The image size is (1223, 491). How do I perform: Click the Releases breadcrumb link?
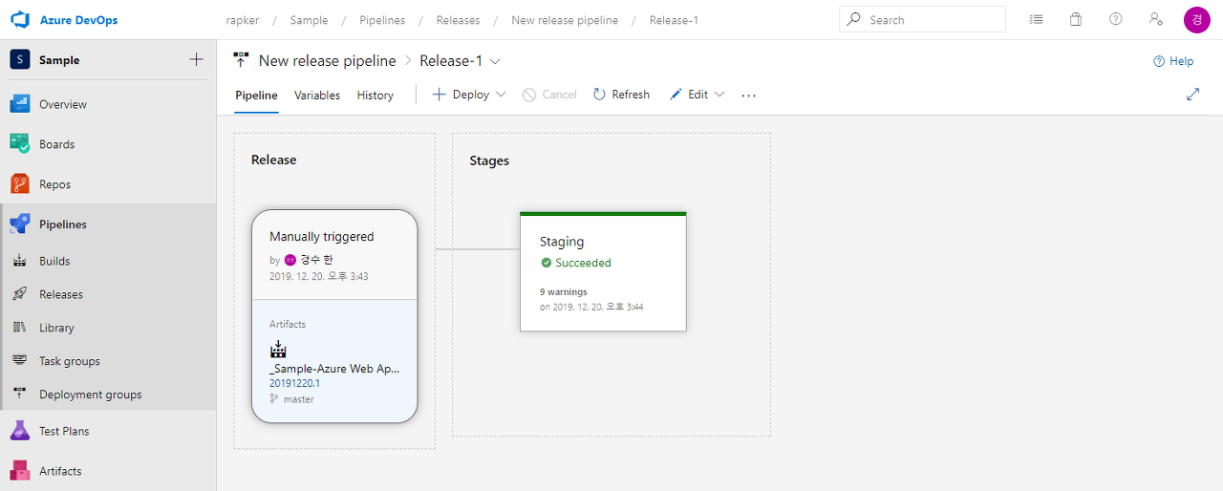coord(458,20)
